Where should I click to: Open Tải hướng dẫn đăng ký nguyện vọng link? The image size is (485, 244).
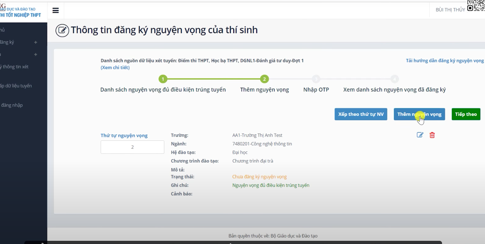(x=445, y=60)
